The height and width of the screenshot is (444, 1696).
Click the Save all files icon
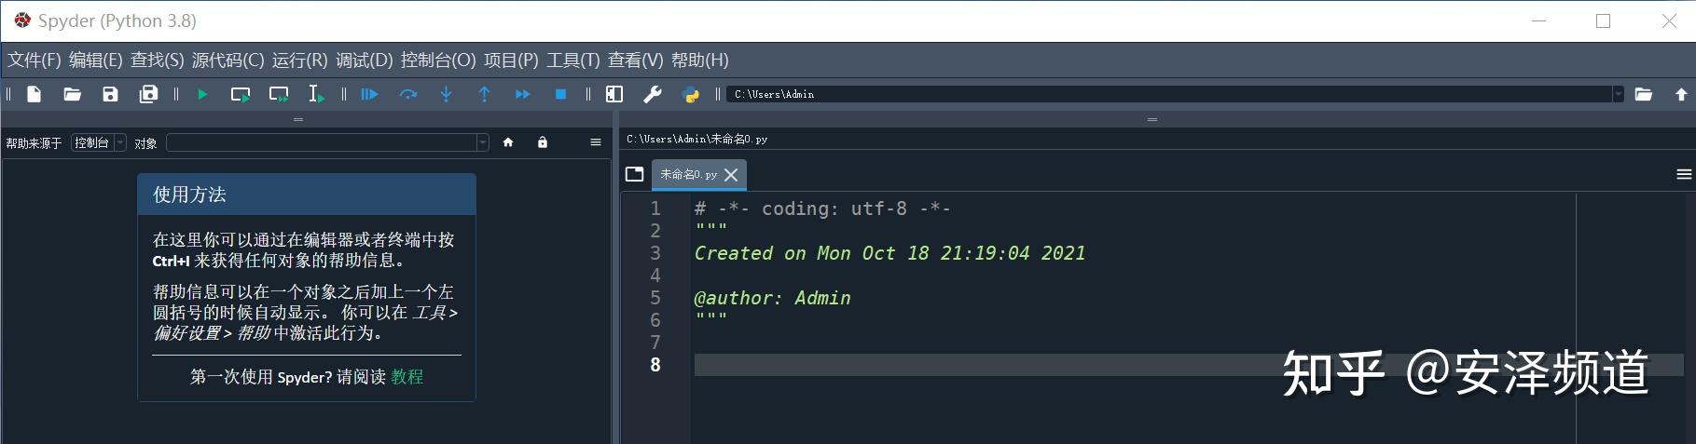pos(148,94)
